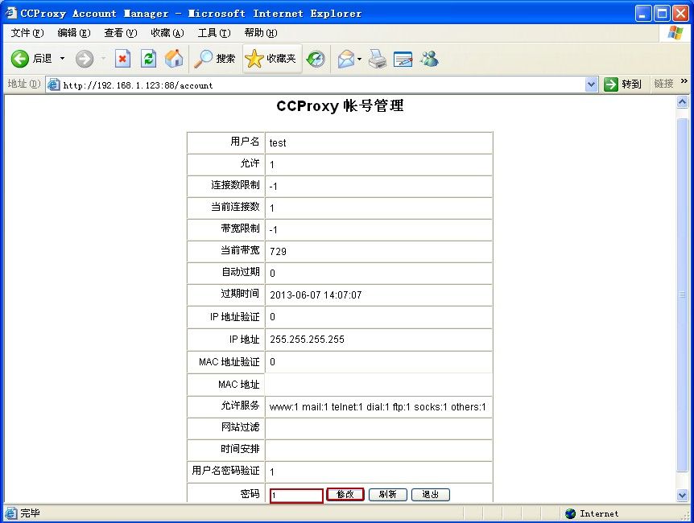The image size is (694, 523).
Task: Click the 修改 modify button
Action: tap(345, 494)
